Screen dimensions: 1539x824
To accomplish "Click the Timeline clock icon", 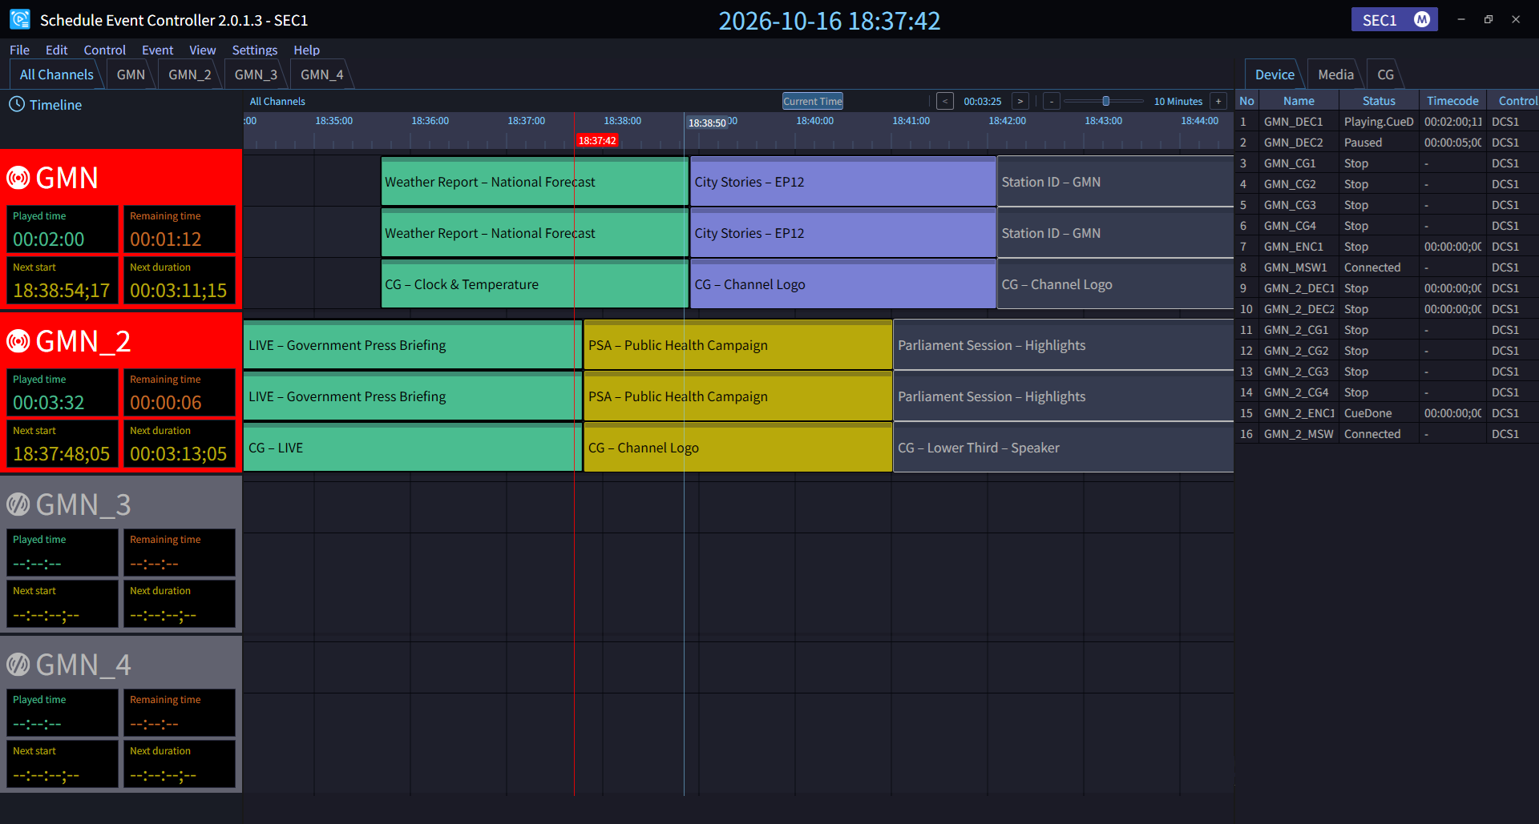I will 17,104.
